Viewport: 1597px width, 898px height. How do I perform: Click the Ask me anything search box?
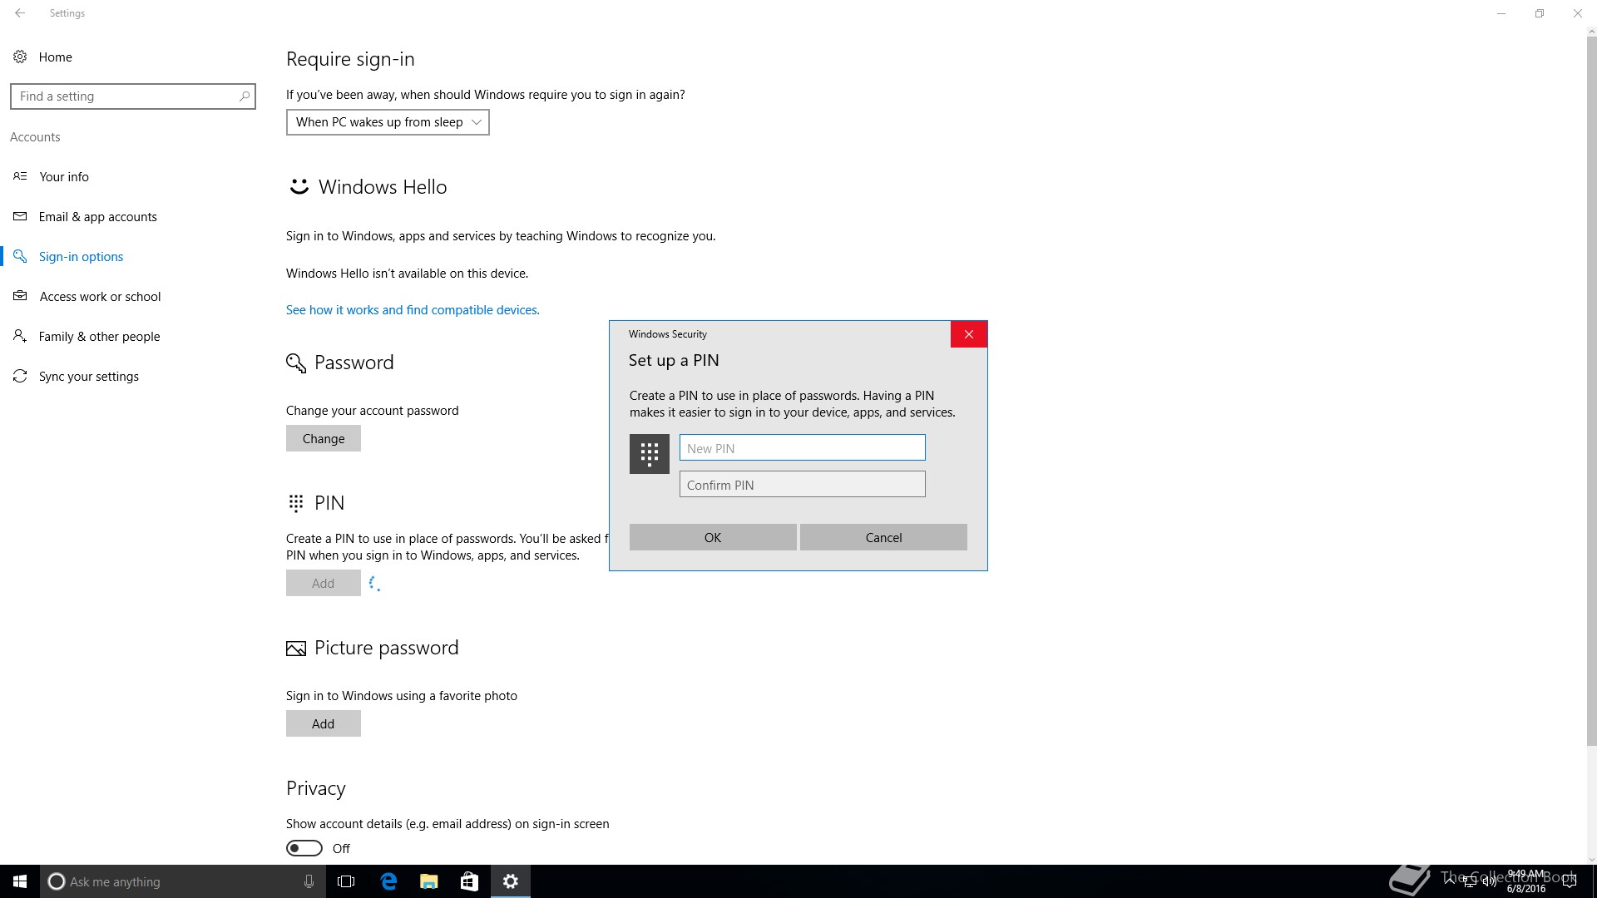181,881
